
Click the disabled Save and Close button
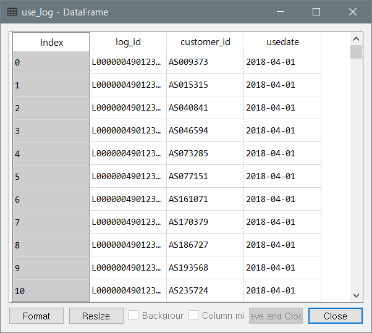pos(276,316)
